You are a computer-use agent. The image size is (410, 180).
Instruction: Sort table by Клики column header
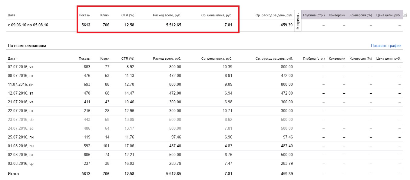[105, 58]
